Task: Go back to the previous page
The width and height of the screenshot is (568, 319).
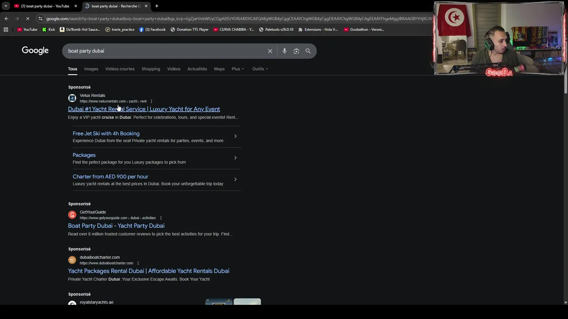Action: [6, 19]
